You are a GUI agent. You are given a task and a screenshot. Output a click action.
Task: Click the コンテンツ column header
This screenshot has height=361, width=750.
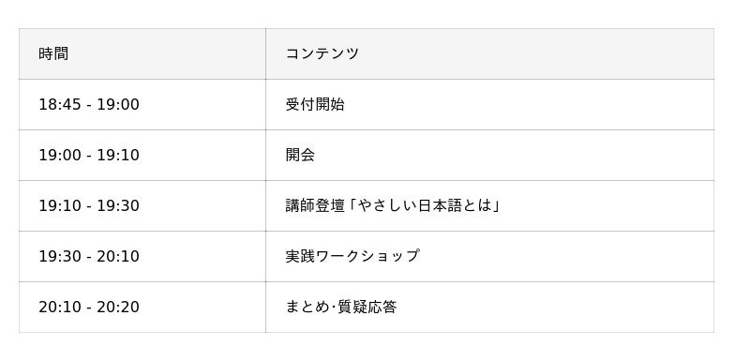pos(489,54)
